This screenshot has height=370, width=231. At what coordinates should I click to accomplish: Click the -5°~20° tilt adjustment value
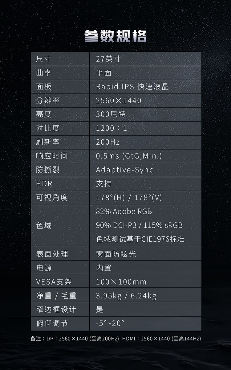(110, 323)
